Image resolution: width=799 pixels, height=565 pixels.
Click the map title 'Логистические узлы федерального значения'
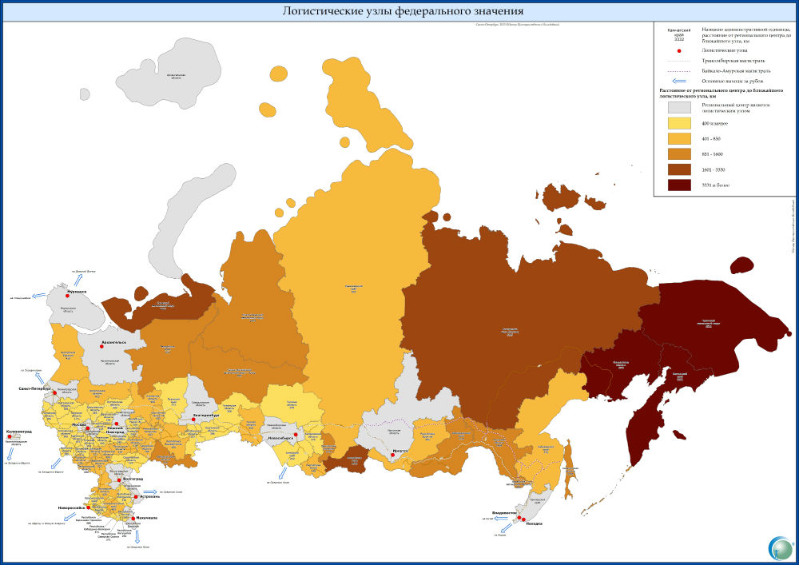(x=403, y=11)
